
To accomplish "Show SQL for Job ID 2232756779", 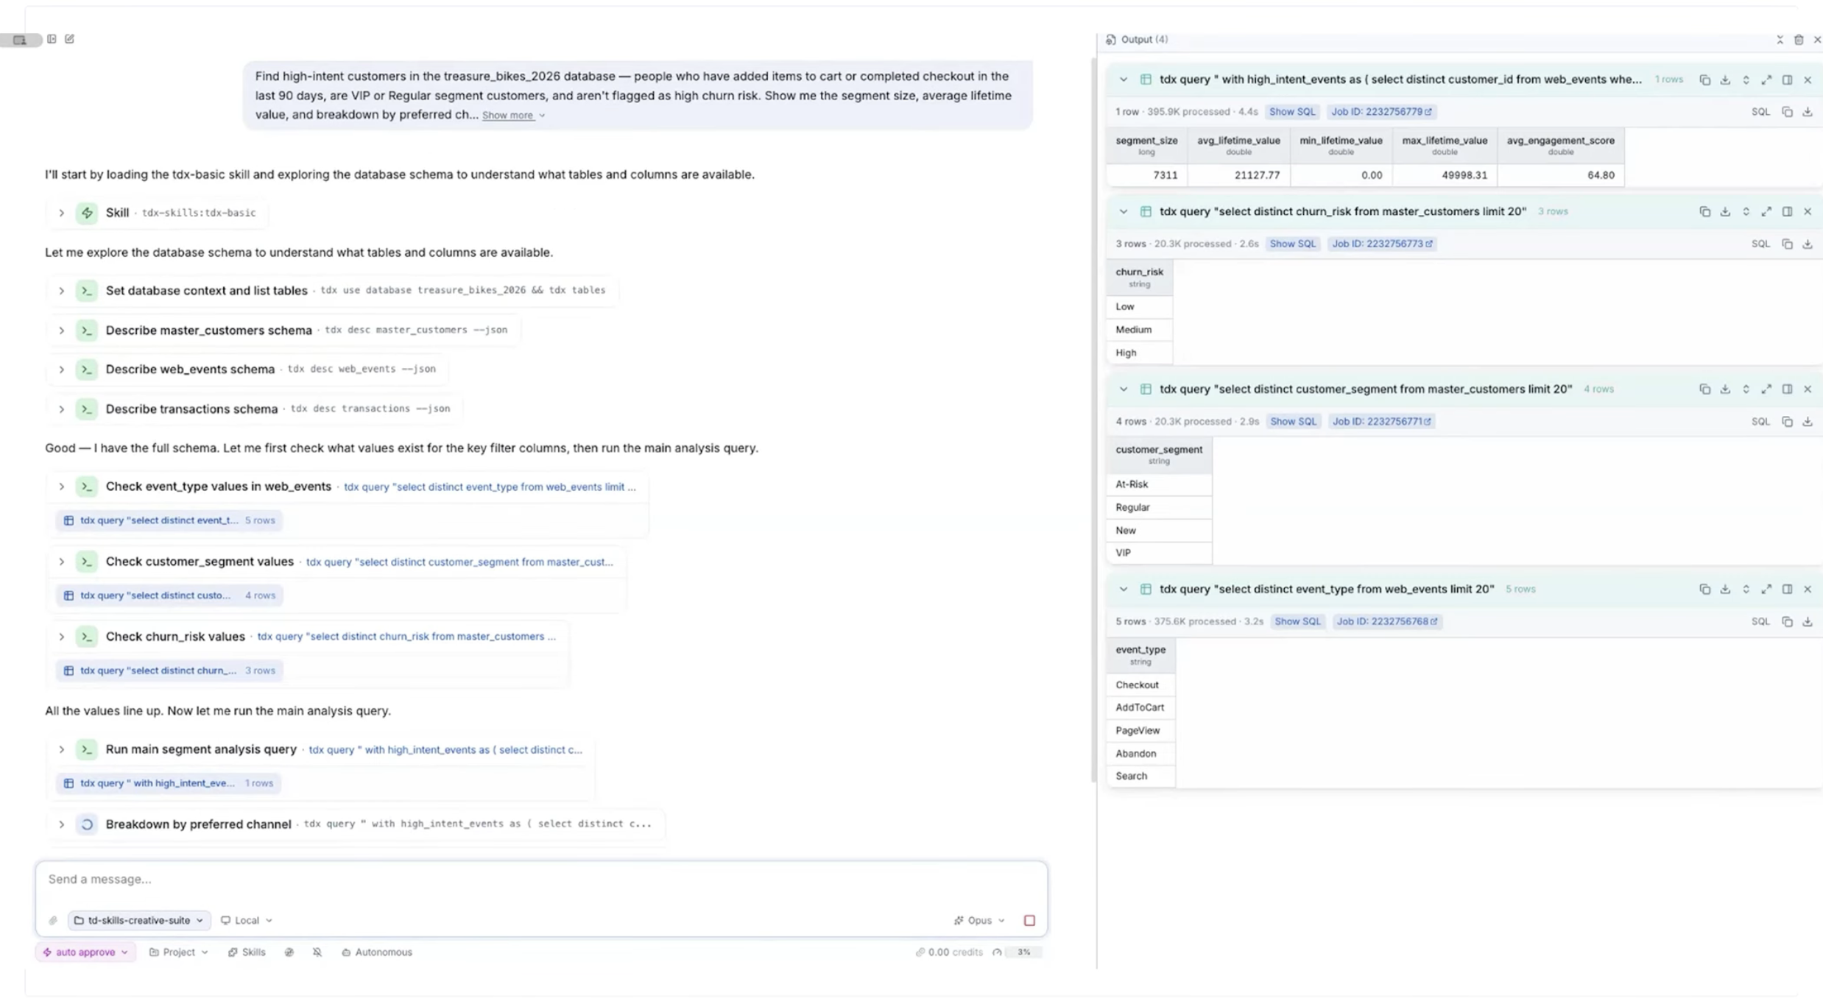I will point(1292,112).
